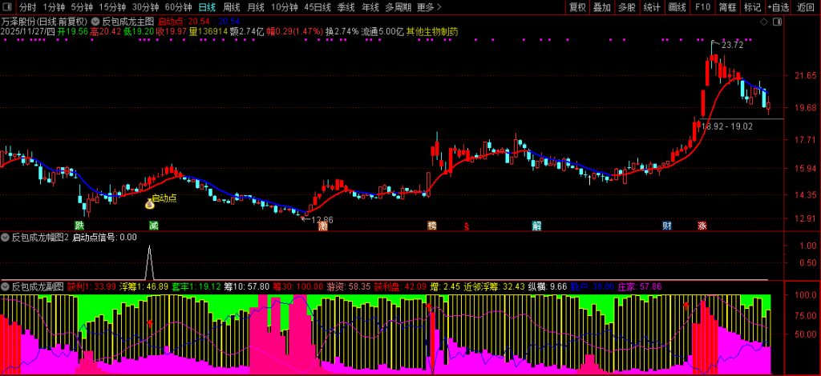Click the 减 event marker below the chart
The image size is (821, 376).
[153, 226]
